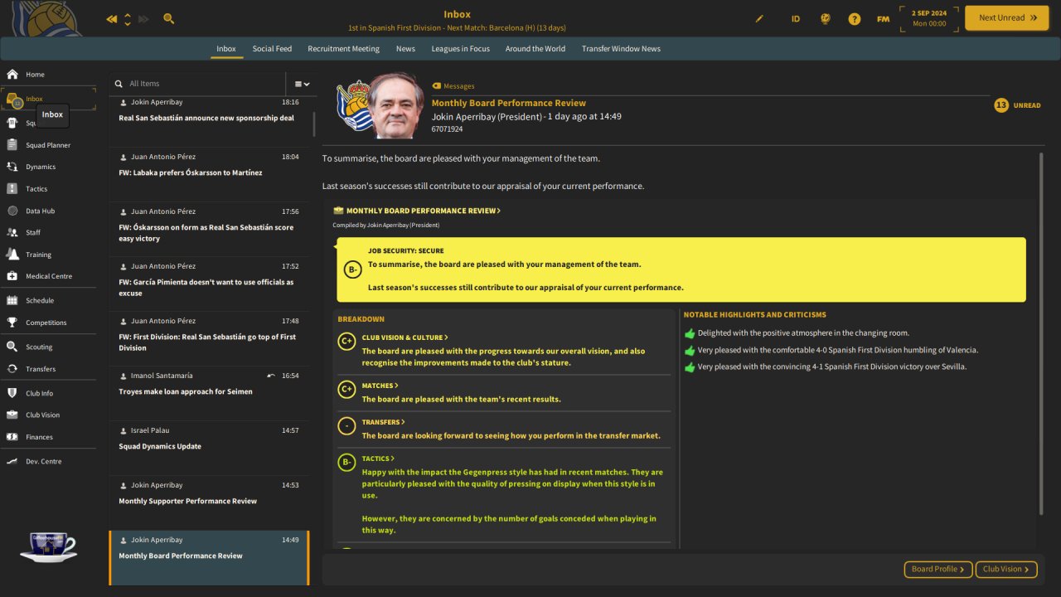1061x597 pixels.
Task: Open the 'Squad Dynamics Update' message
Action: (x=208, y=446)
